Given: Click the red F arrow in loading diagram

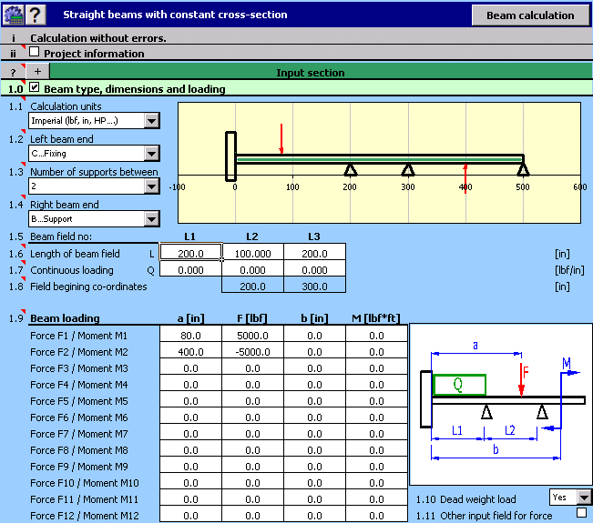Looking at the screenshot, I should tap(521, 379).
